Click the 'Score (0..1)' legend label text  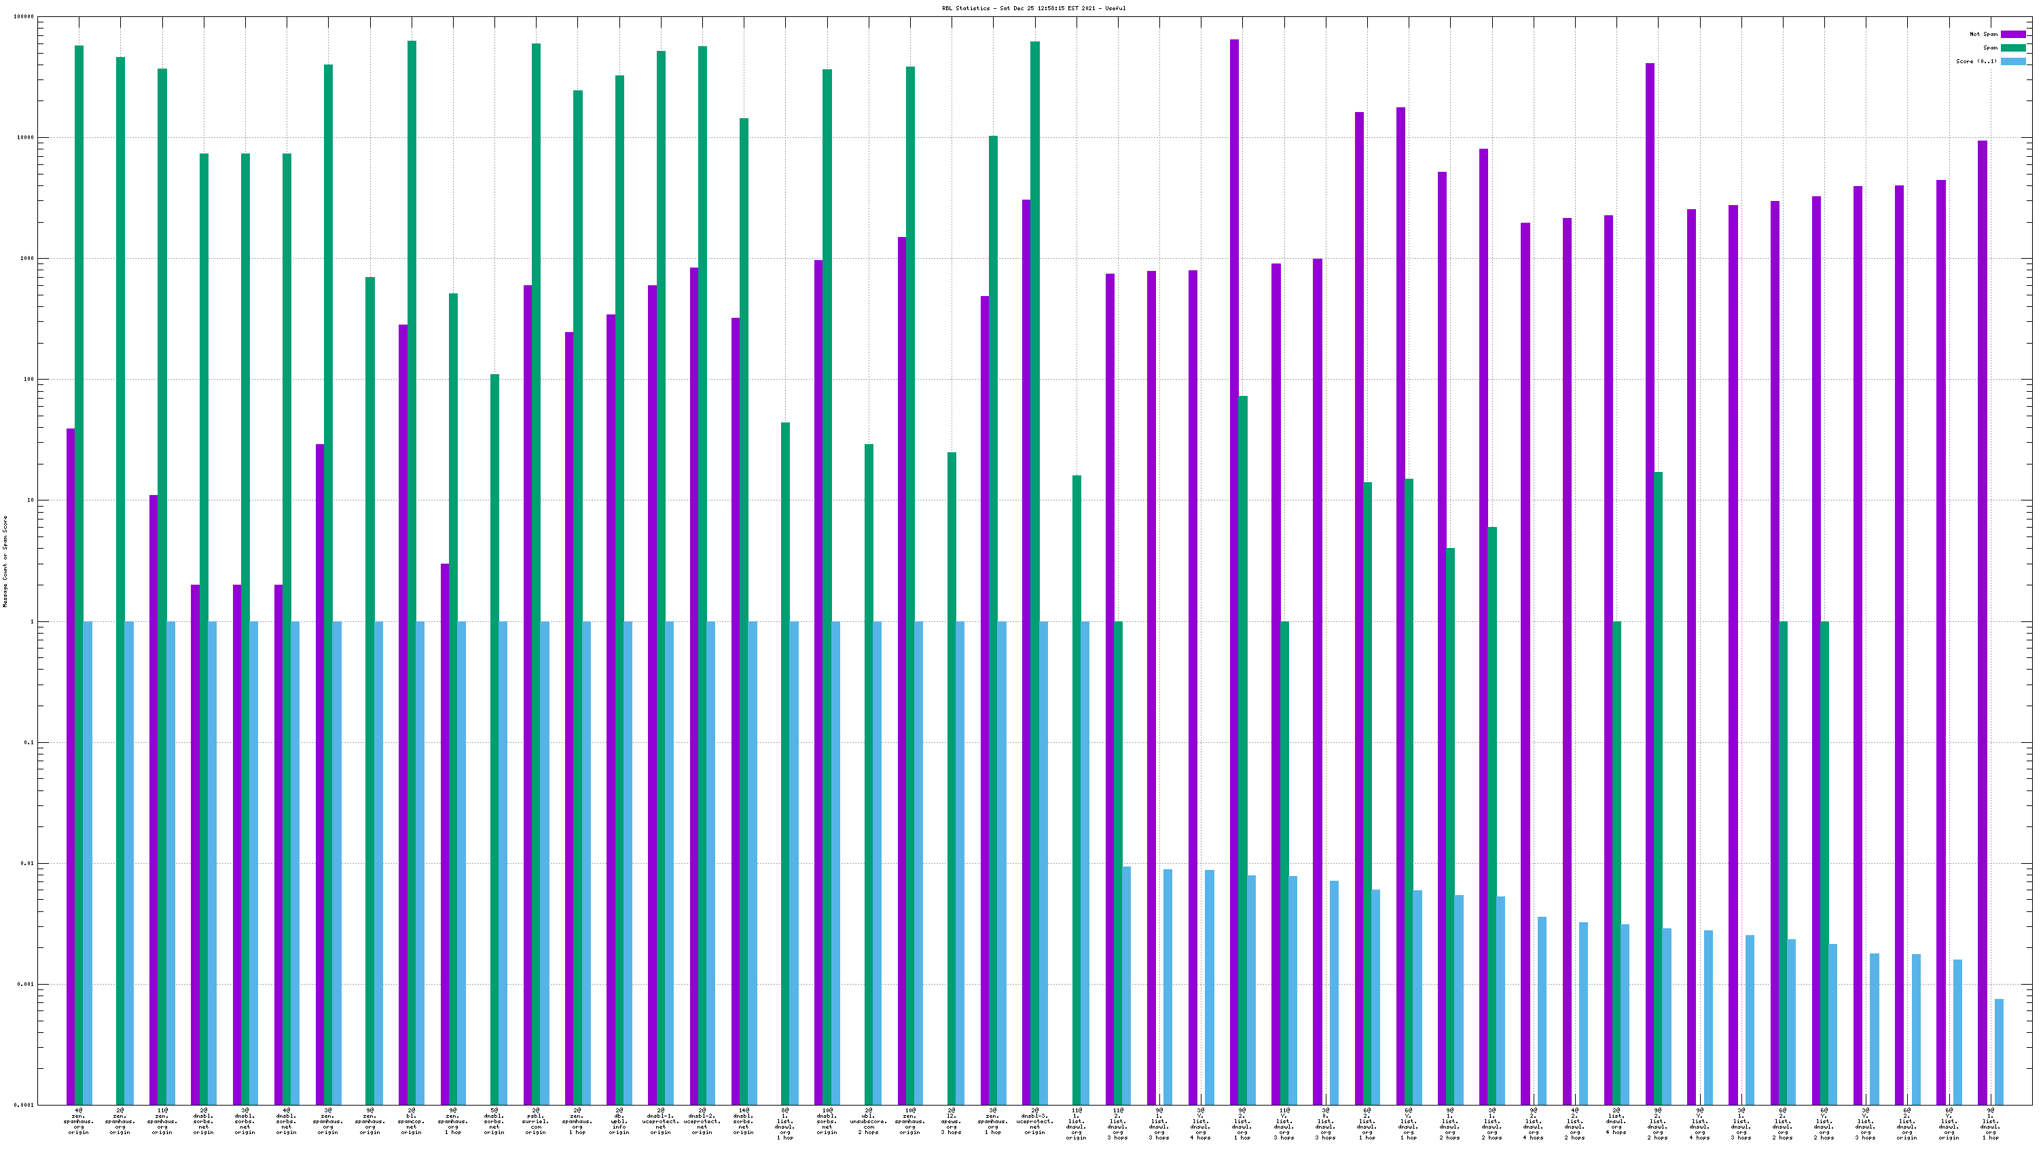[x=1976, y=61]
